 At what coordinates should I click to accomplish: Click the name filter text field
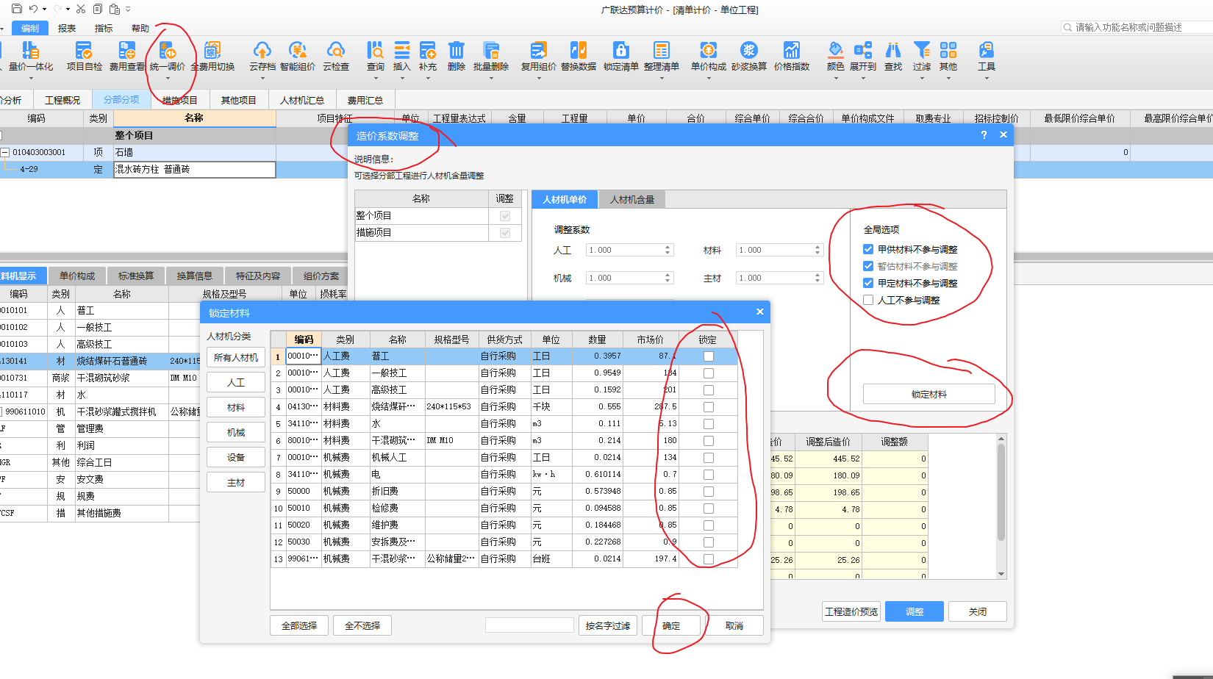[x=529, y=625]
